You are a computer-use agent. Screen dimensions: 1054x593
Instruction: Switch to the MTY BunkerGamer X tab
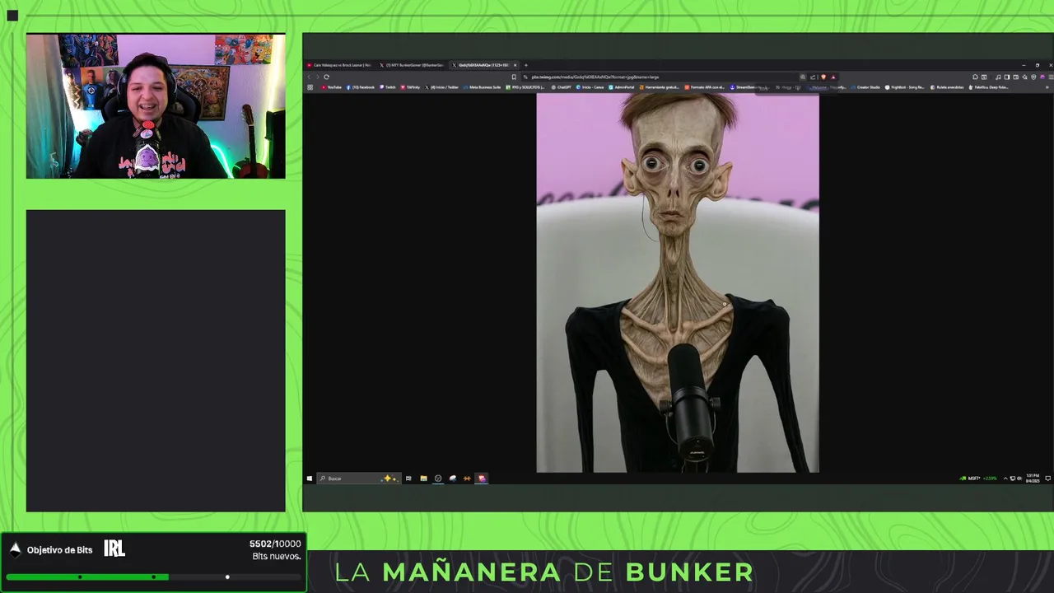412,65
